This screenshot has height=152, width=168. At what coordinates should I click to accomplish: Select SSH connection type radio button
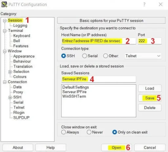pyautogui.click(x=64, y=56)
